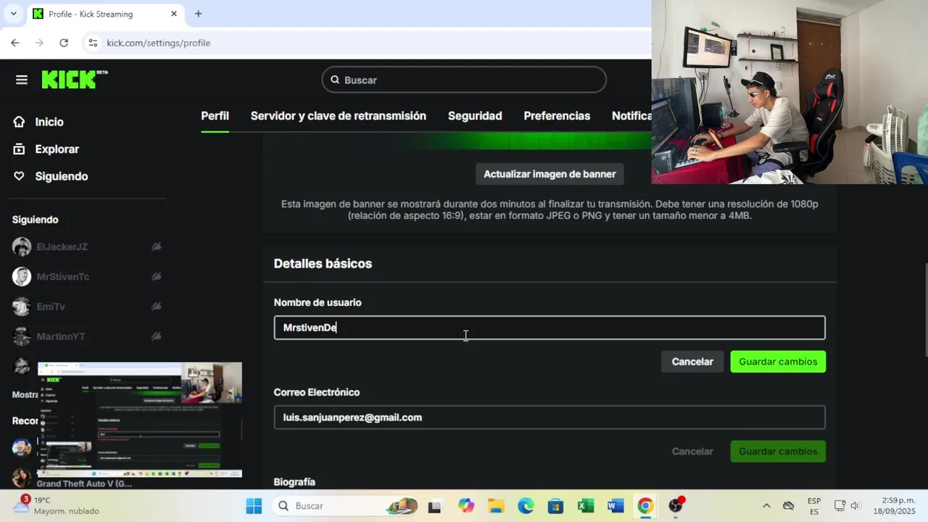This screenshot has height=522, width=928.
Task: Open MrStivenTc channel name
Action: pos(63,276)
